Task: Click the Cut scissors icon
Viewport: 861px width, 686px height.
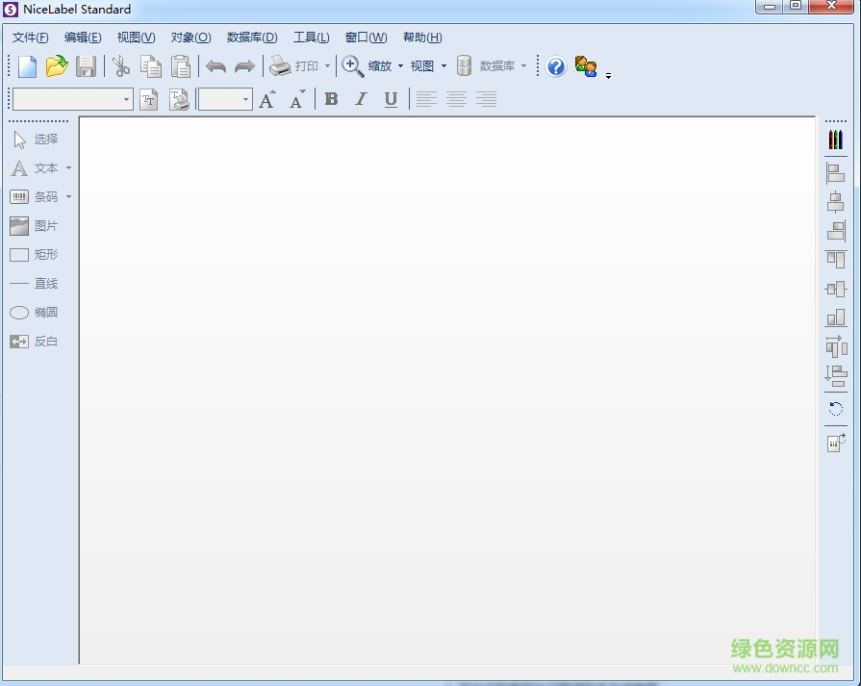Action: click(x=120, y=66)
